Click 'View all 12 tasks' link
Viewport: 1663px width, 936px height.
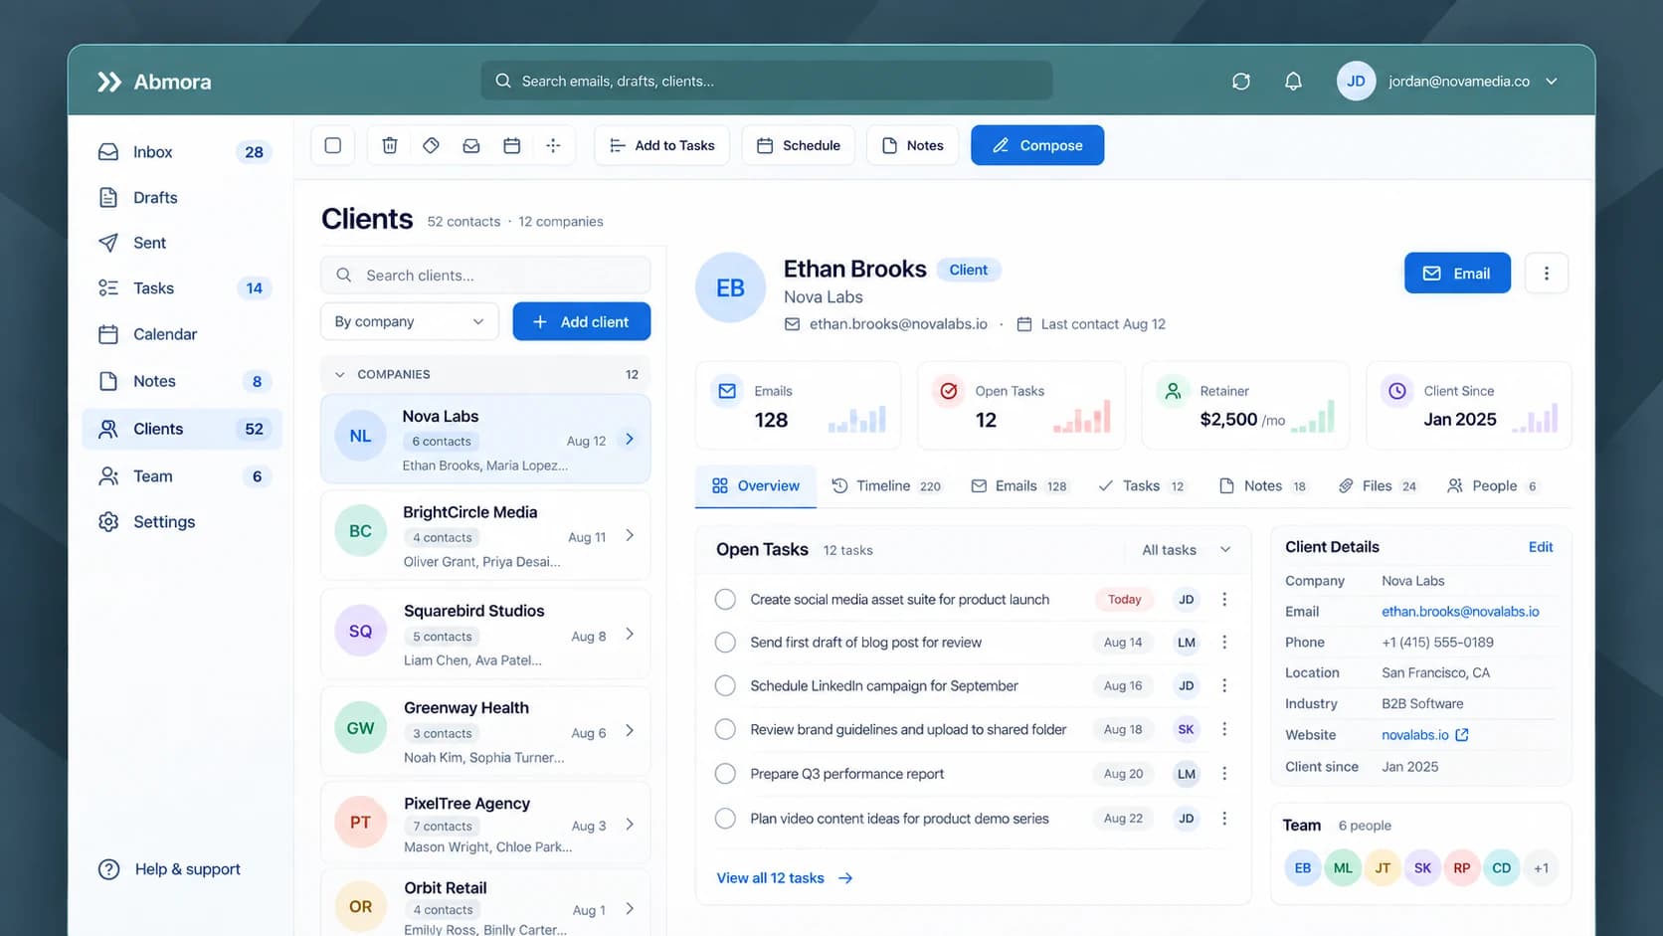pyautogui.click(x=785, y=878)
